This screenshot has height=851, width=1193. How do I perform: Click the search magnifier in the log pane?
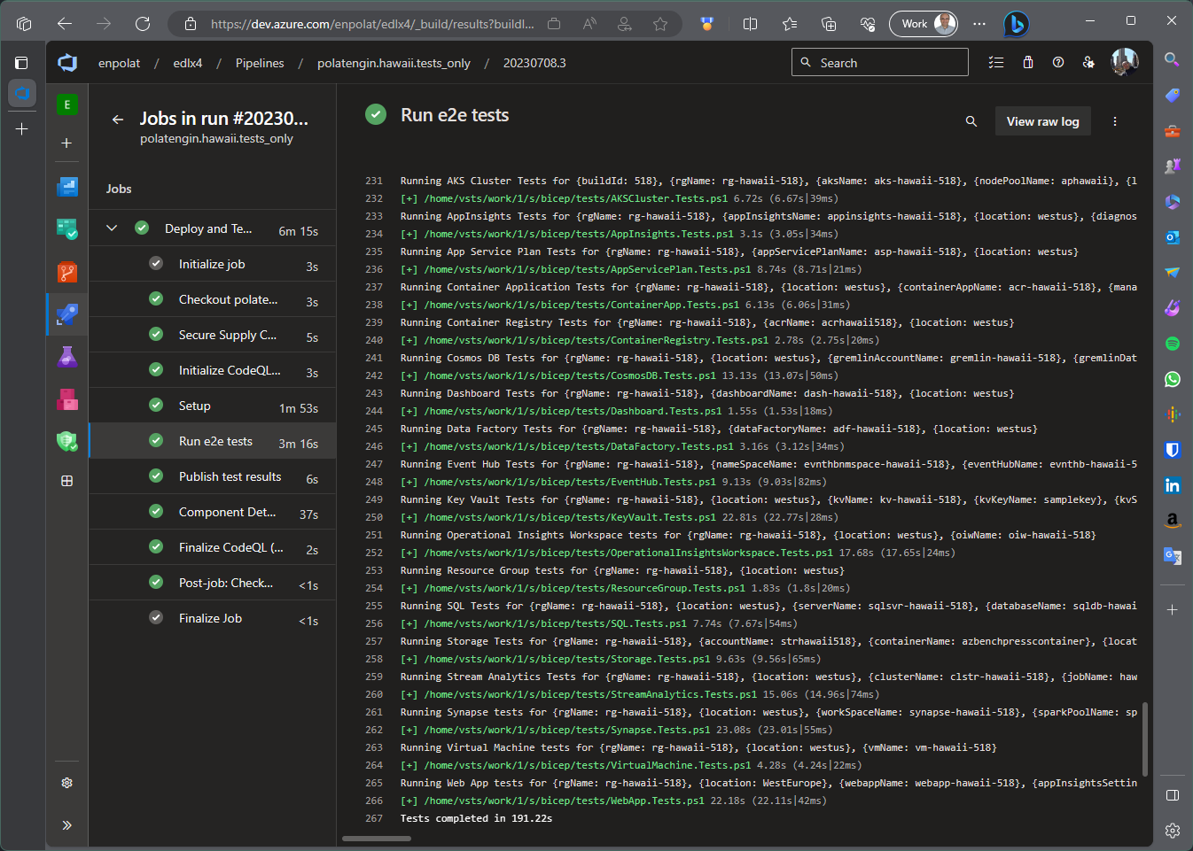[x=971, y=121]
